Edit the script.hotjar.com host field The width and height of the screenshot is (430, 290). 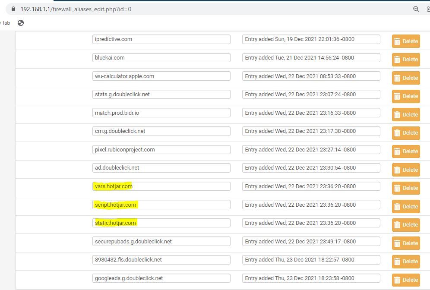pyautogui.click(x=161, y=205)
